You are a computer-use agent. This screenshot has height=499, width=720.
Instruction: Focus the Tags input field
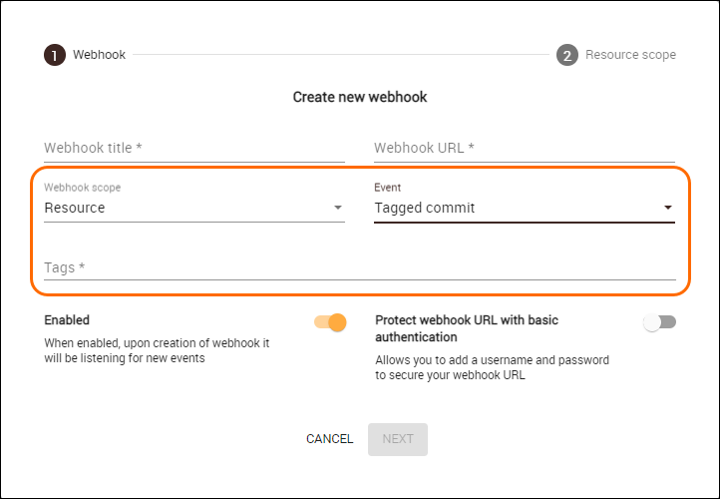359,267
